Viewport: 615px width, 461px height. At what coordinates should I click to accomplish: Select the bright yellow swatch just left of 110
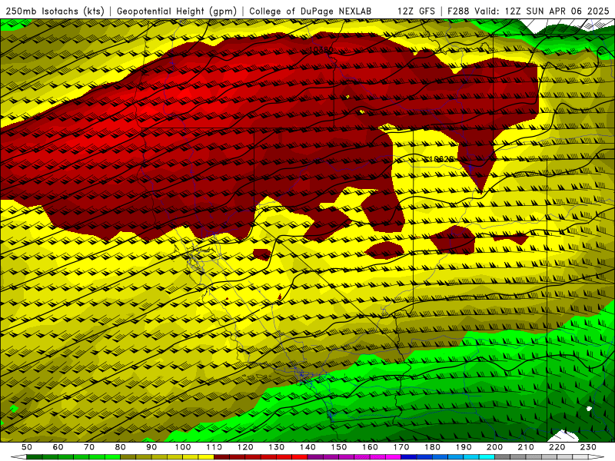[x=206, y=457]
